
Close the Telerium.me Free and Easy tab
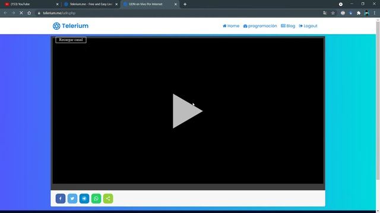click(x=116, y=4)
